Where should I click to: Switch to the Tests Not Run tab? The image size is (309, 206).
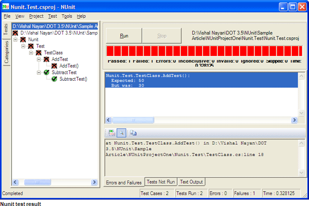pos(161,182)
